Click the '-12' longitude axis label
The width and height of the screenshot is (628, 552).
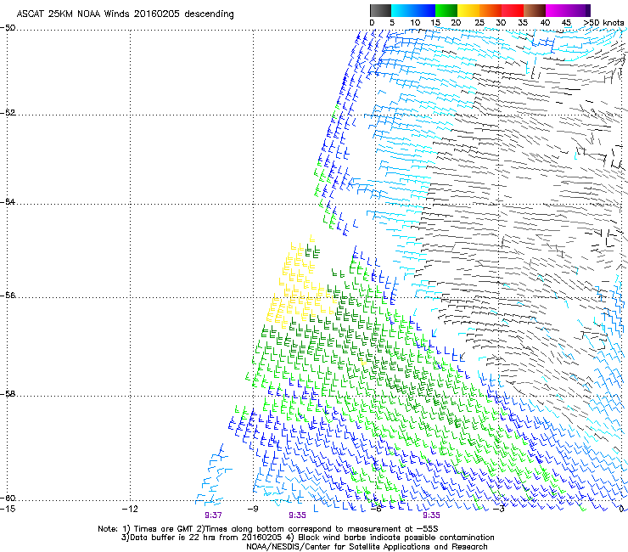coord(130,509)
